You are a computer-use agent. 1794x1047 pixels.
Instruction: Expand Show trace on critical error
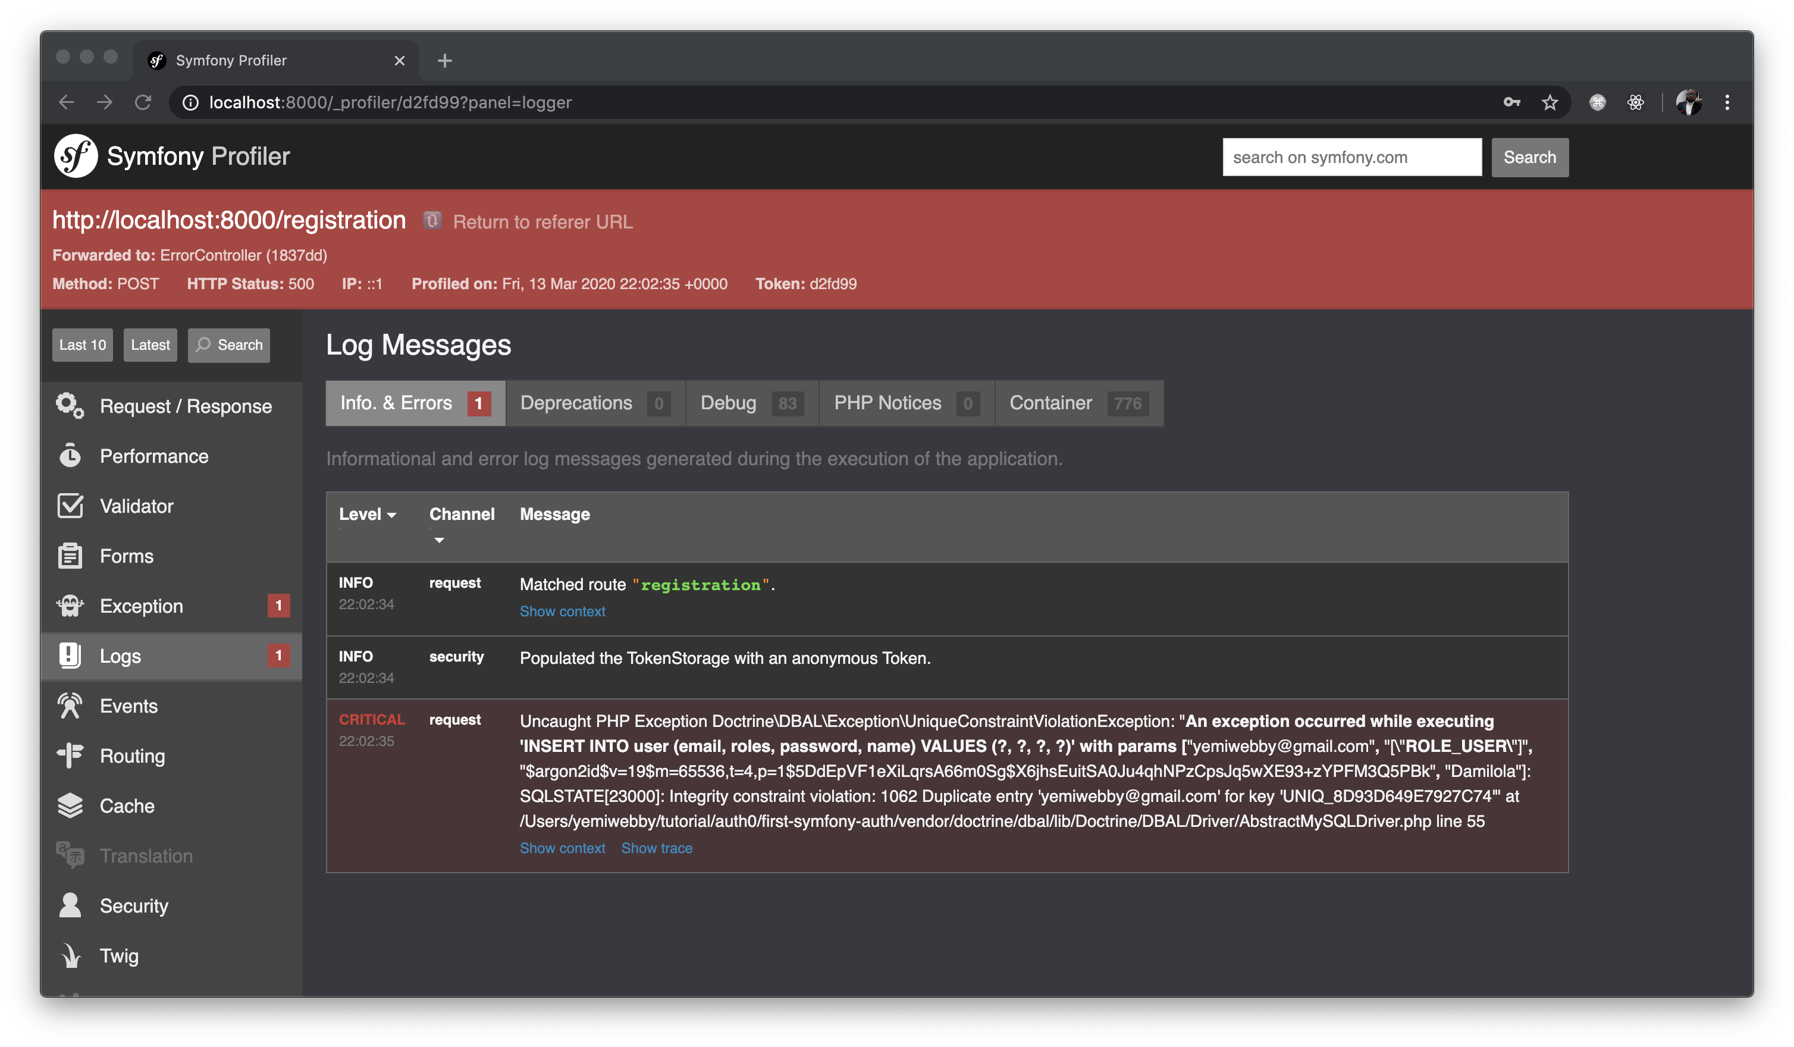click(x=655, y=848)
